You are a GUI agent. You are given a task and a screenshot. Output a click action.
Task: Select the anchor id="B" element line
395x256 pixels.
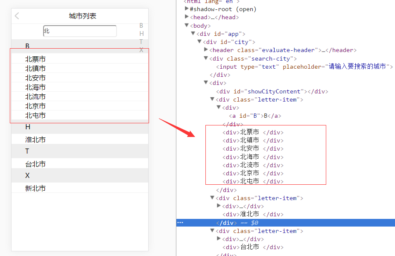(255, 116)
